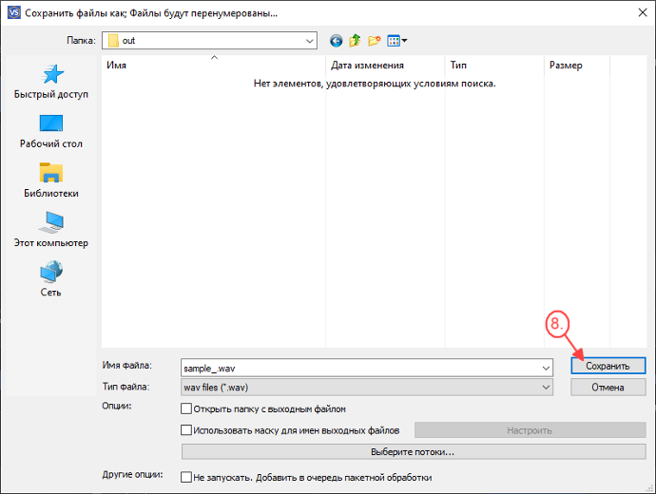Click the Отмена button
656x494 pixels.
608,388
